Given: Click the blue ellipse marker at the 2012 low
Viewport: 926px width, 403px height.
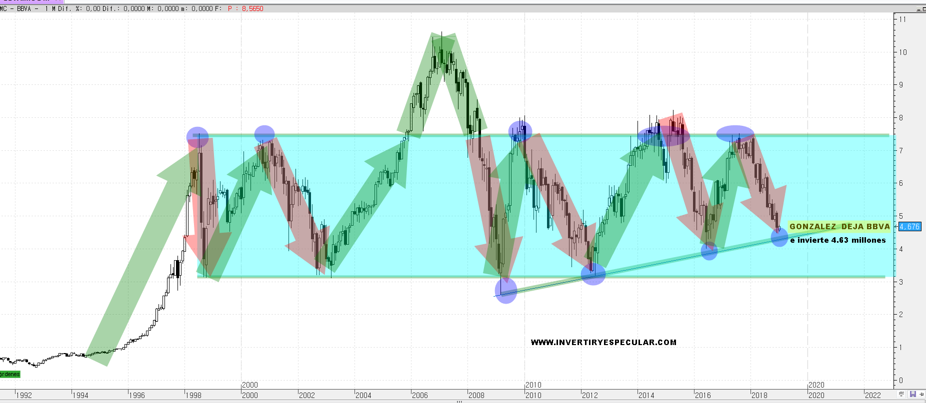Looking at the screenshot, I should (x=593, y=274).
